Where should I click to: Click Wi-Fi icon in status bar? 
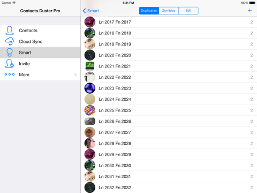tap(14, 3)
